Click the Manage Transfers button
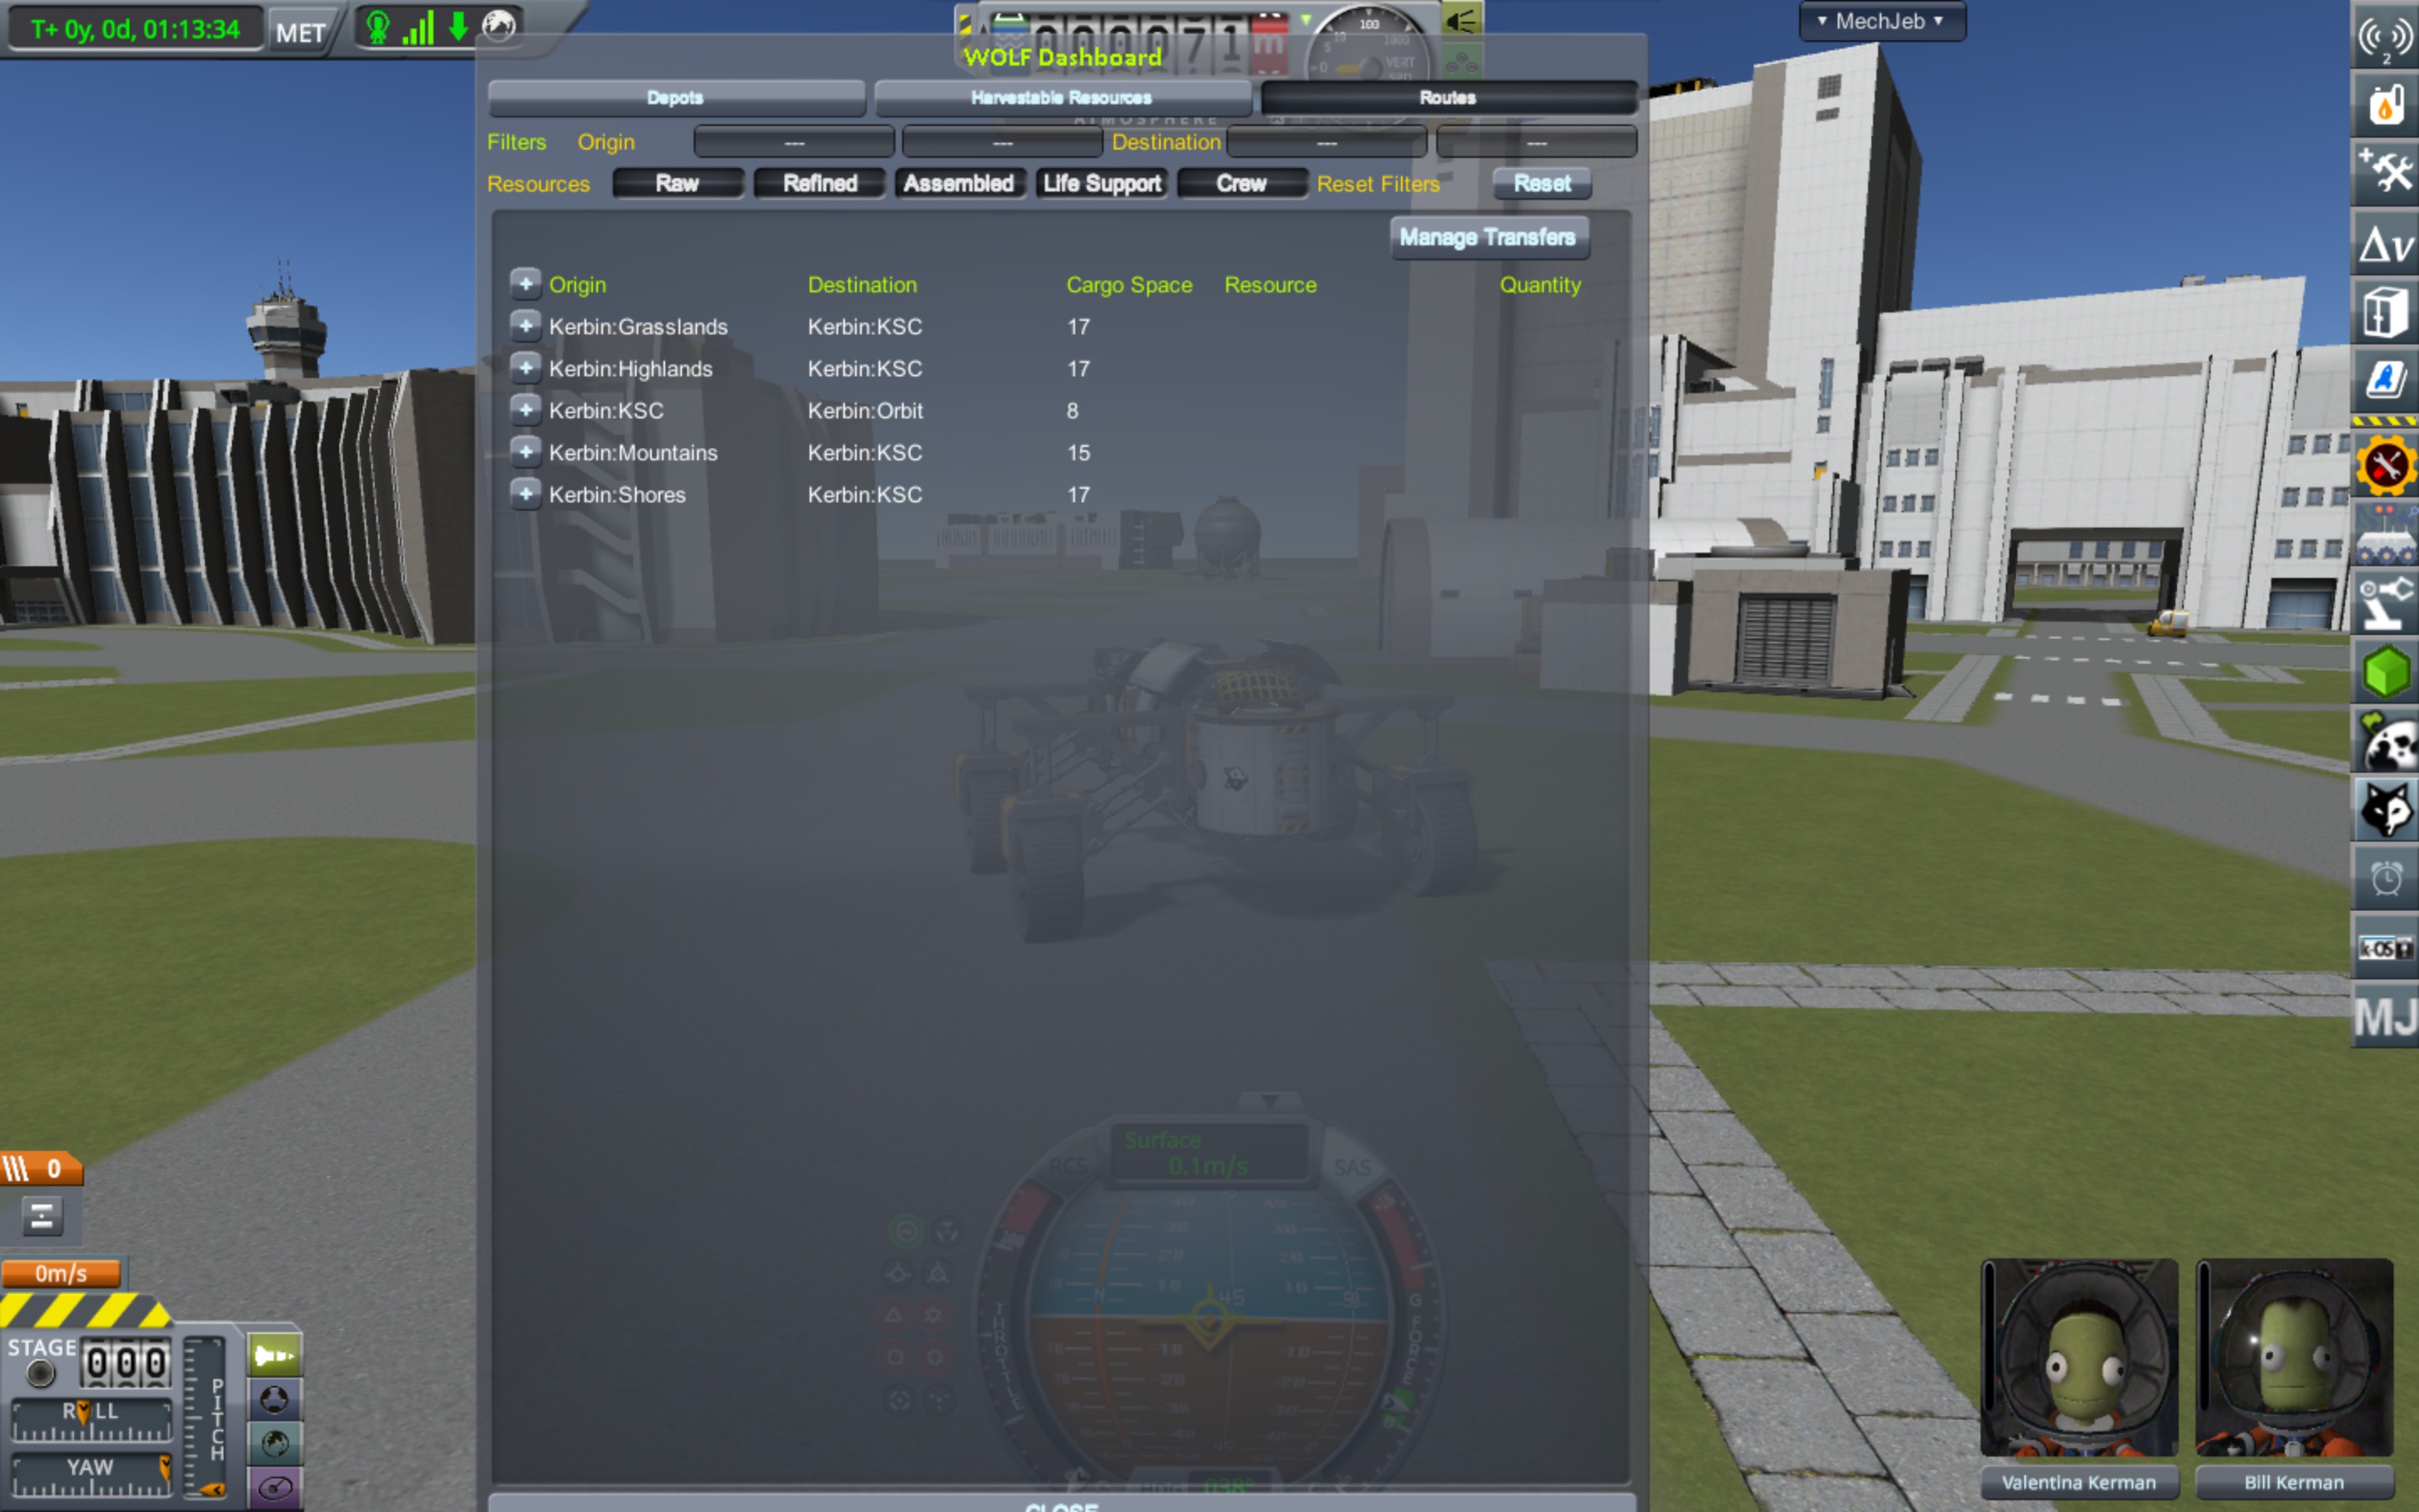The image size is (2419, 1512). coord(1489,237)
